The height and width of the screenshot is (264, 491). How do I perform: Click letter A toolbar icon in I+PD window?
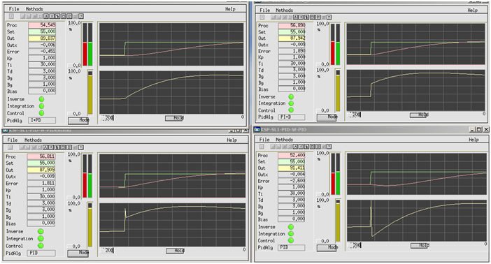tap(46, 16)
